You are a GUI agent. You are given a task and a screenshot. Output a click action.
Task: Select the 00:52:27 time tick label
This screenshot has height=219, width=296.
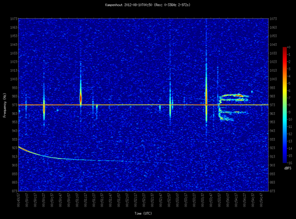coord(144,200)
